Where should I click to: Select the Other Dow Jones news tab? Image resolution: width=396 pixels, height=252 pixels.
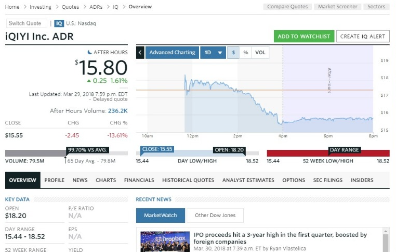(215, 215)
